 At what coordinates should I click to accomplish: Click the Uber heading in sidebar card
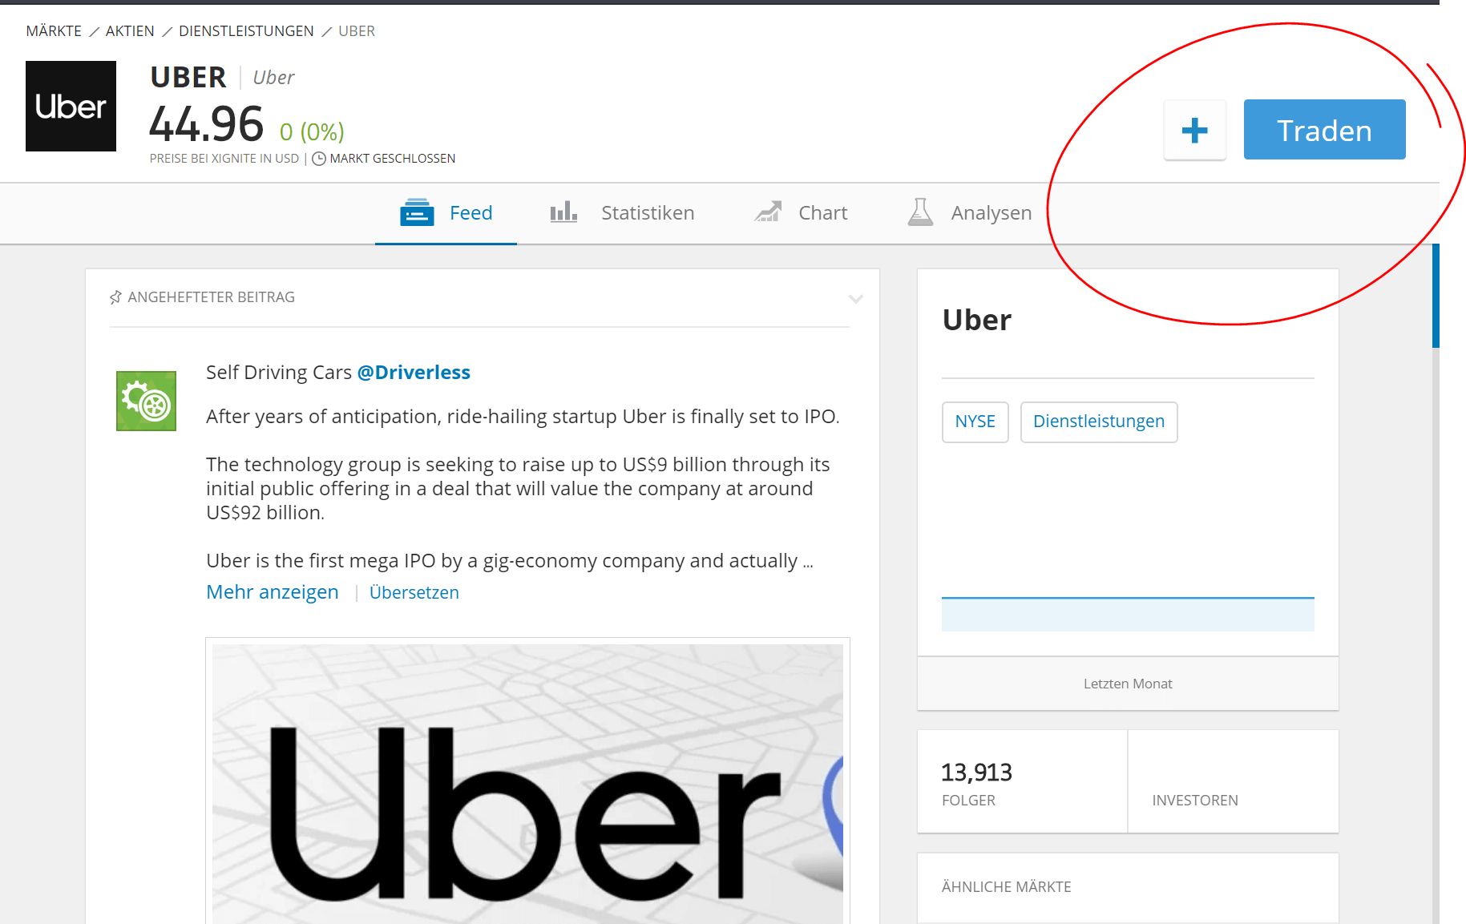[977, 321]
